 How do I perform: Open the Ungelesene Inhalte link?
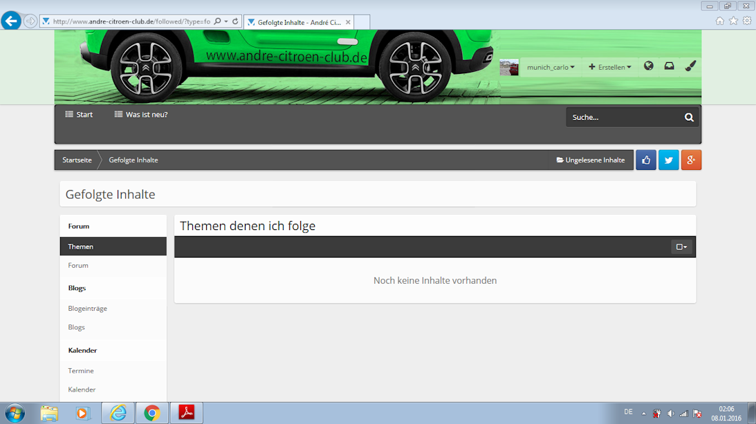[x=591, y=160]
